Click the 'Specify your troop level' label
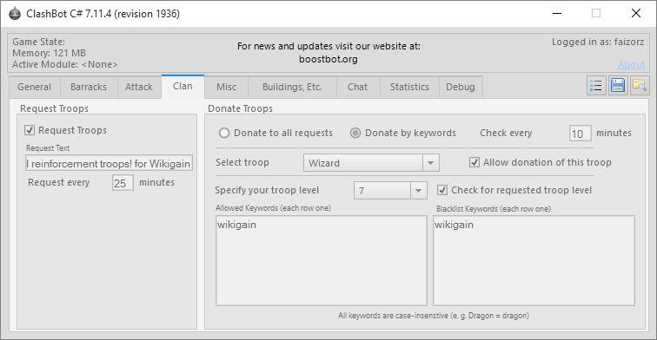 [267, 190]
